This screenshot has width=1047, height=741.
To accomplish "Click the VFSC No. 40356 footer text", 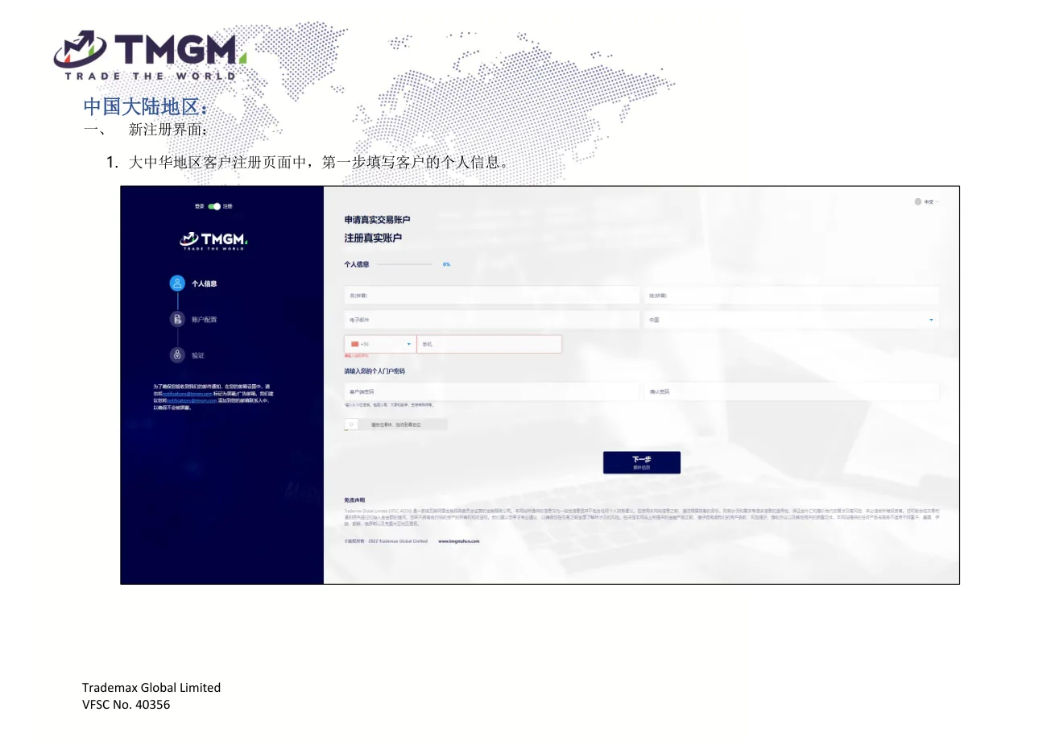I will click(126, 705).
